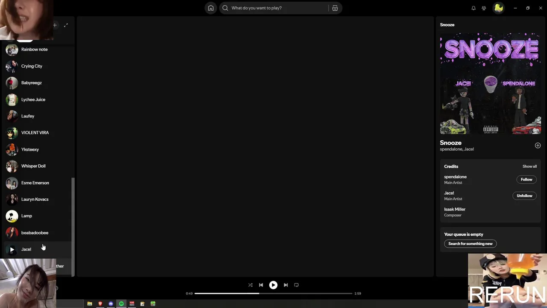The width and height of the screenshot is (547, 308).
Task: Open the user profile avatar menu
Action: pyautogui.click(x=498, y=8)
